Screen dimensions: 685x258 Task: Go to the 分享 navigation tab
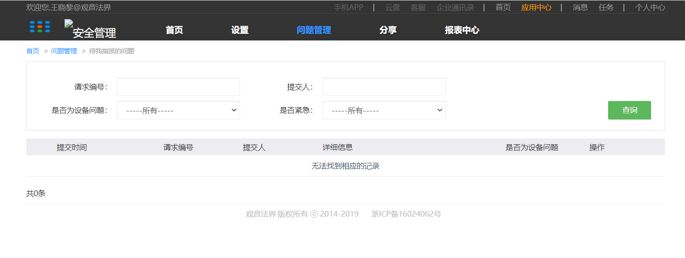[388, 30]
